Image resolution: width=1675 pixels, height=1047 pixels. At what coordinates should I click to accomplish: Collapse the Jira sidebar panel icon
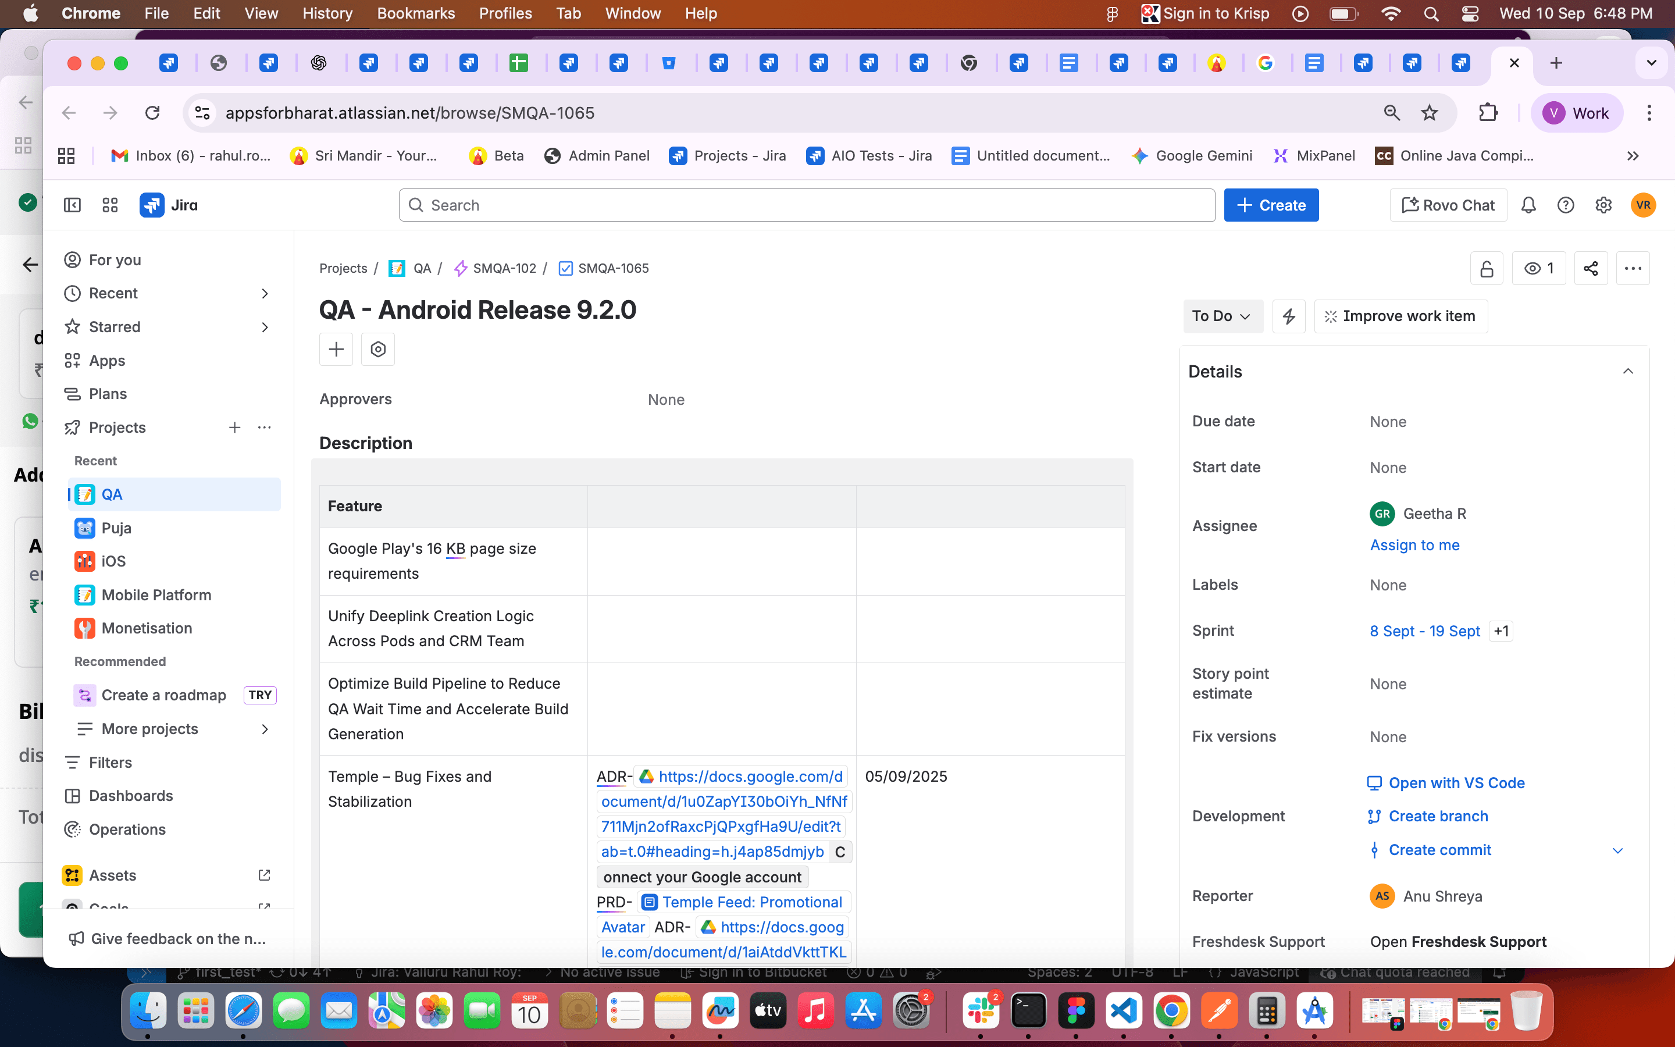point(72,205)
